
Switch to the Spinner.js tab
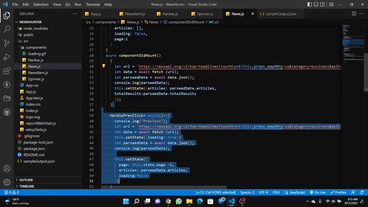coord(205,14)
